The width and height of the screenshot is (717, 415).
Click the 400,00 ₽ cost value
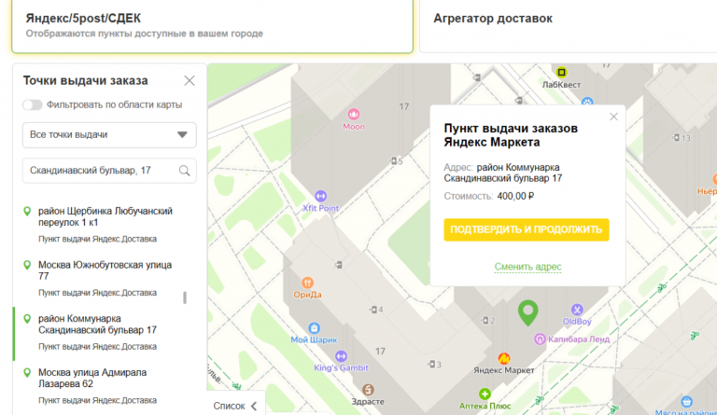coord(515,197)
